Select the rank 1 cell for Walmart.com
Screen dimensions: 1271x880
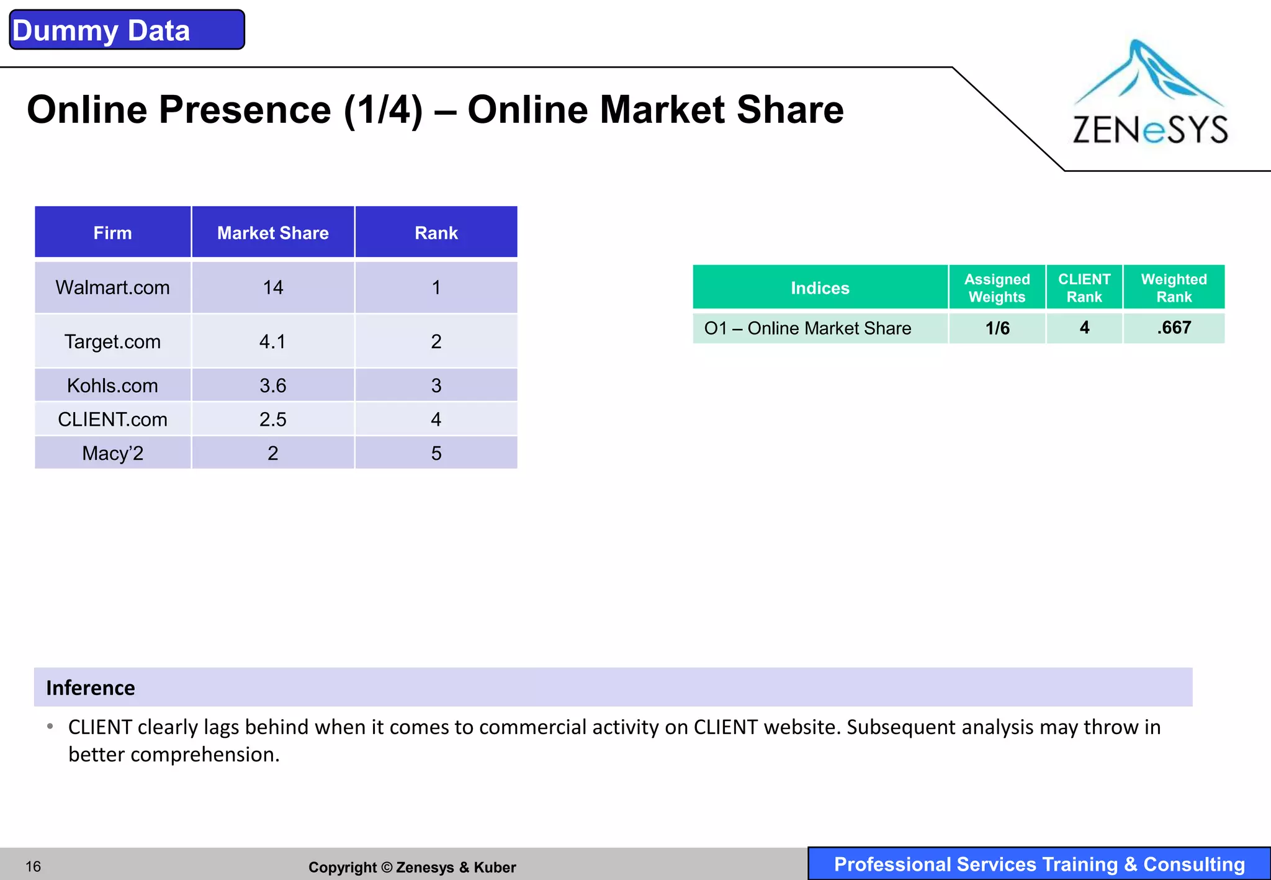click(x=436, y=287)
